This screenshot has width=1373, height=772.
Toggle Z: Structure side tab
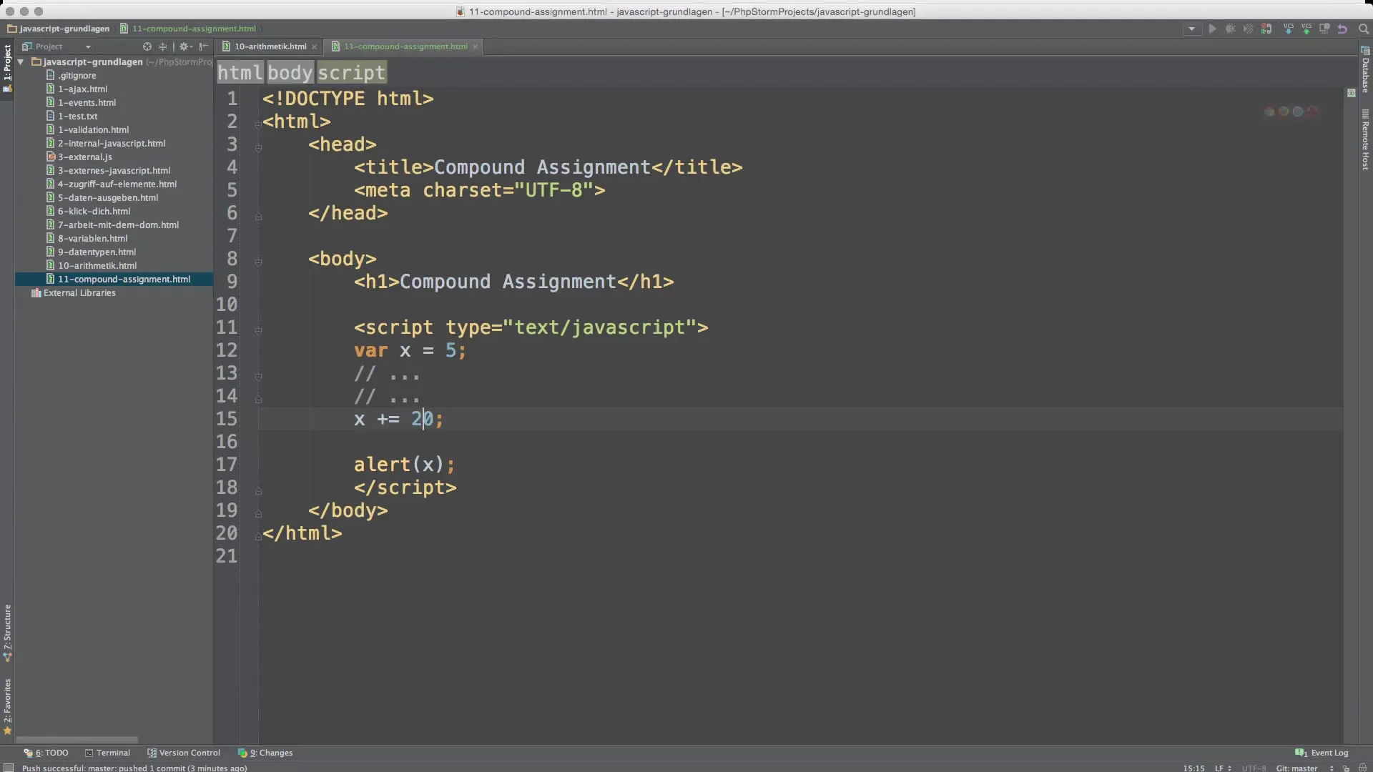(x=7, y=633)
